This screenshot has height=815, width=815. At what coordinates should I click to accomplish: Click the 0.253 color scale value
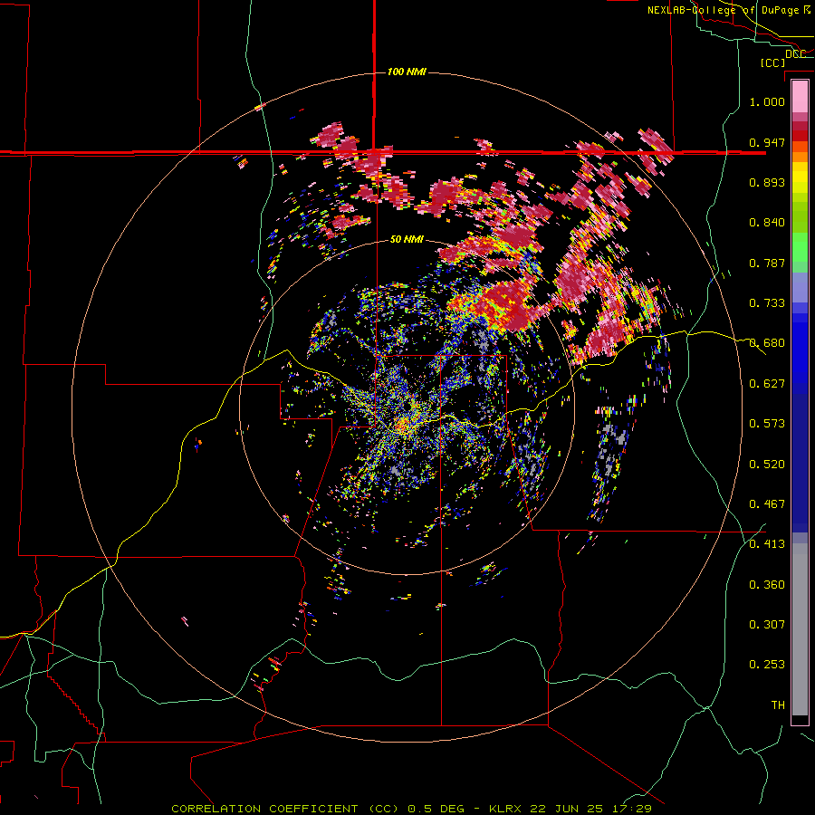[767, 665]
